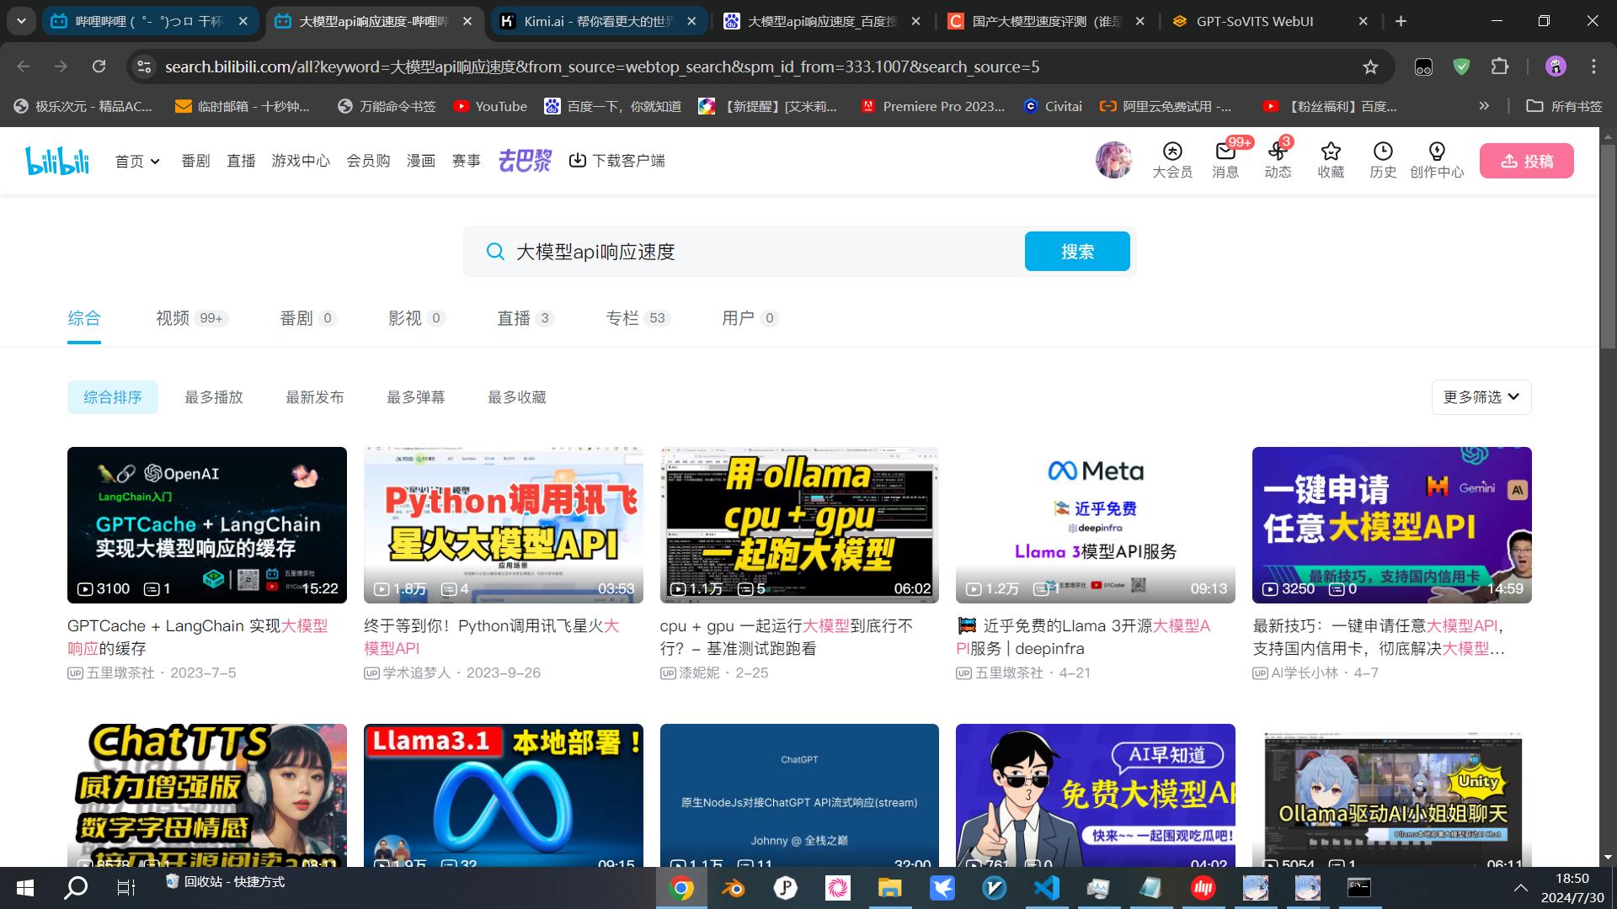Open the 所有书签 bookmarks folder
Viewport: 1617px width, 909px height.
1565,106
